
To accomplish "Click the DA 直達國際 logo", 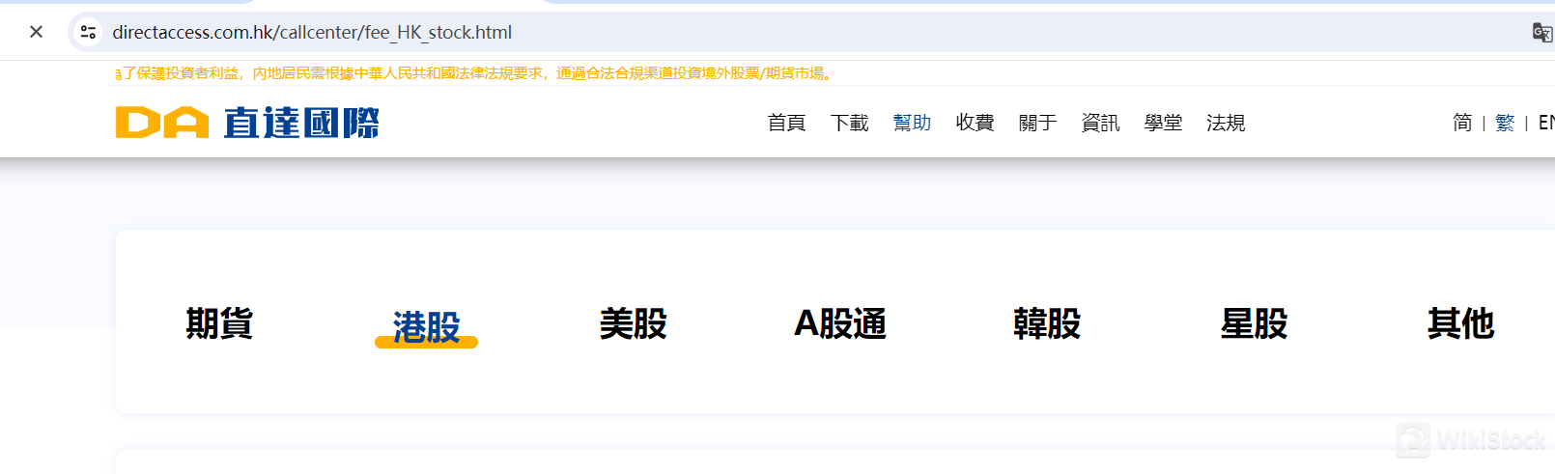I will 247,123.
